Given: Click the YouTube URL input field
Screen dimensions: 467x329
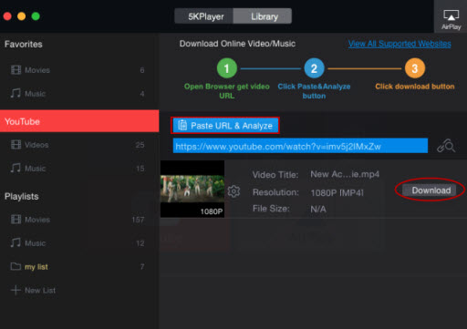Looking at the screenshot, I should coord(300,146).
